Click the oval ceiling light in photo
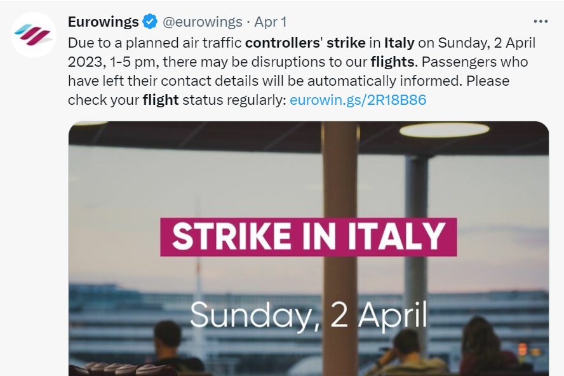The height and width of the screenshot is (376, 564). coord(444,130)
